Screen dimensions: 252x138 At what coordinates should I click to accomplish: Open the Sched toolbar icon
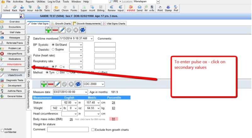pyautogui.click(x=6, y=8)
